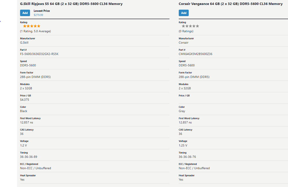Select Corsair part number CMK64GX5M2B5600Z36
The width and height of the screenshot is (288, 187).
196,54
